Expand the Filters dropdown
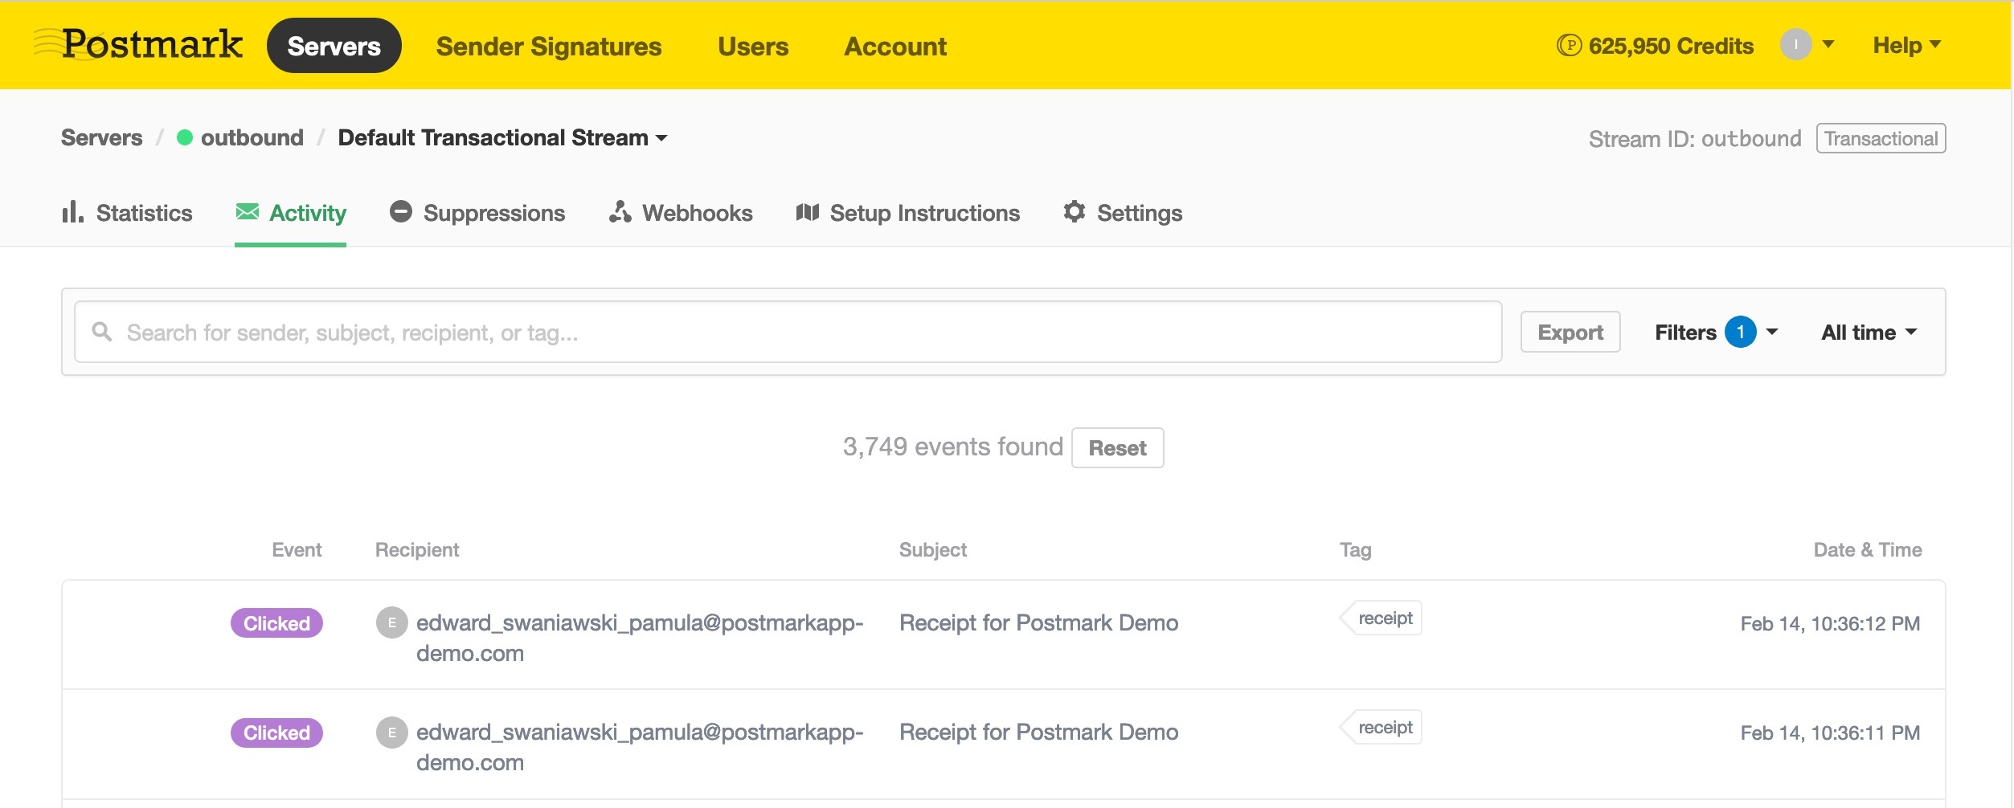 (x=1715, y=333)
